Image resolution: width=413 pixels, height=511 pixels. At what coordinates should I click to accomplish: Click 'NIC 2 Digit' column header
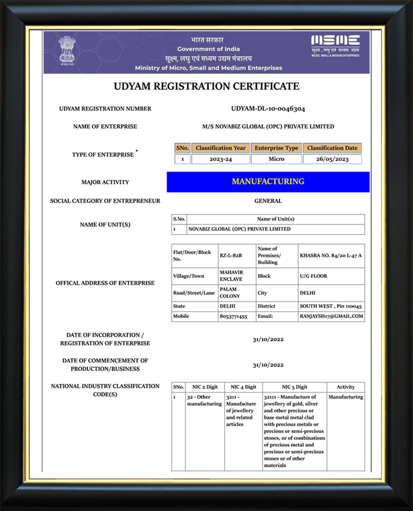(x=205, y=387)
